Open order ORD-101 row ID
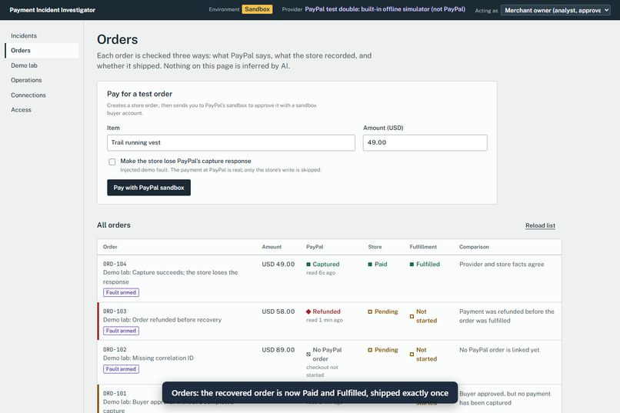 tap(115, 394)
